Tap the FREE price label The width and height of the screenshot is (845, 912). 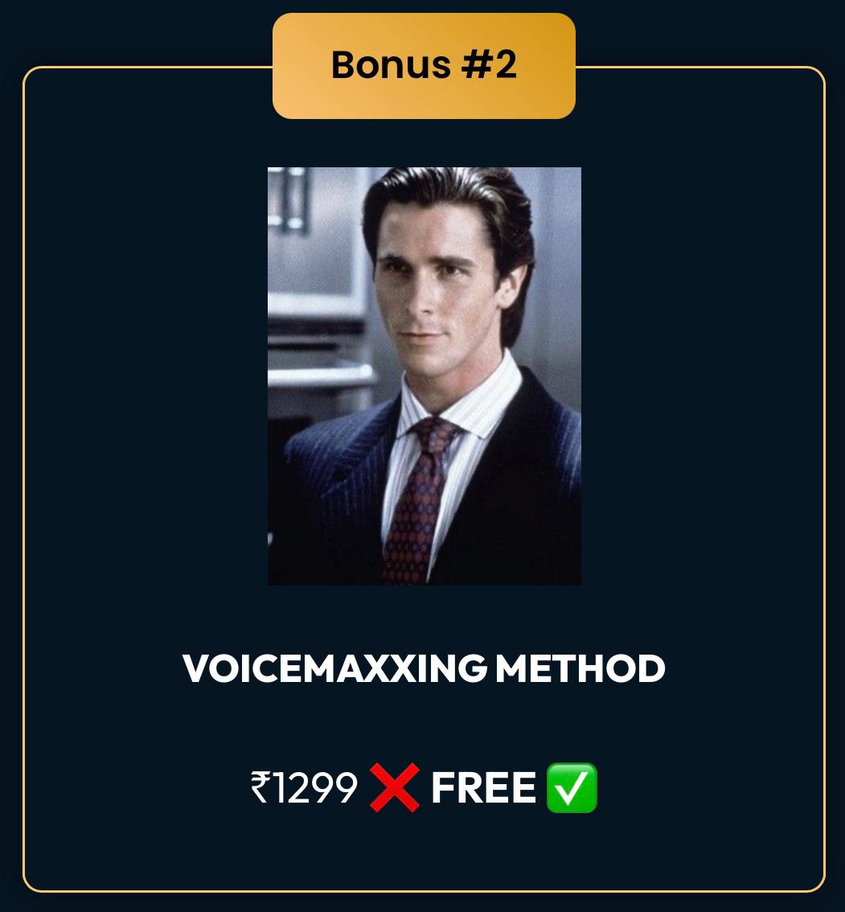point(483,787)
